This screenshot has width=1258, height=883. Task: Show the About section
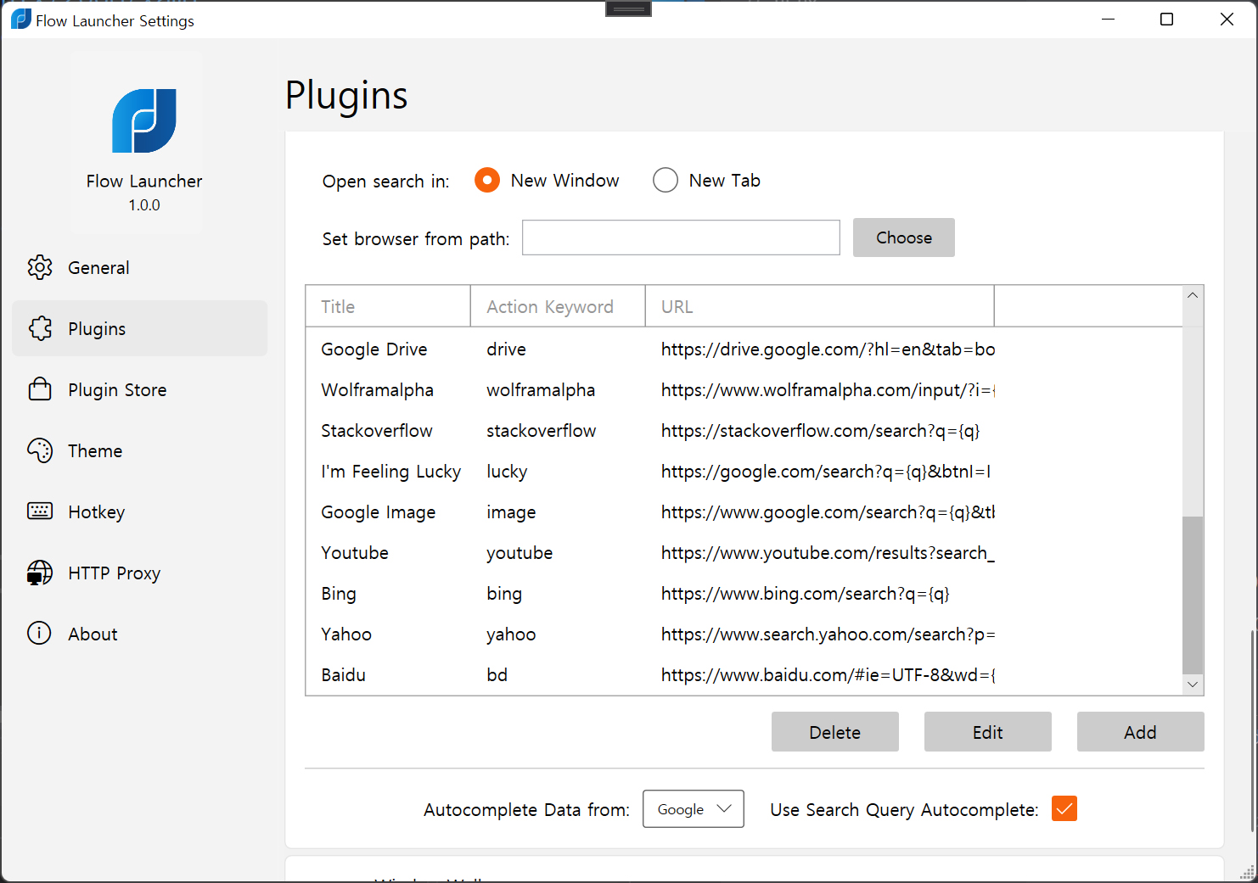point(140,634)
